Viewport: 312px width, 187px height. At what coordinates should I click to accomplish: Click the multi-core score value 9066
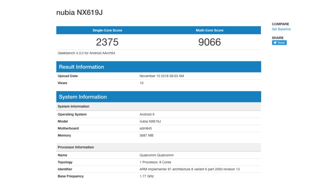coord(209,42)
